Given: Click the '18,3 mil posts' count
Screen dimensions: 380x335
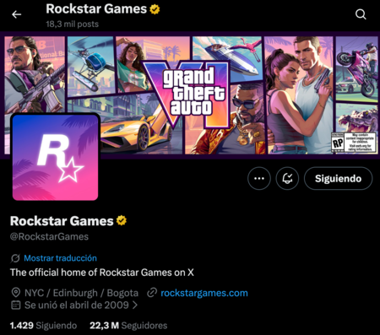Looking at the screenshot, I should click(x=73, y=24).
